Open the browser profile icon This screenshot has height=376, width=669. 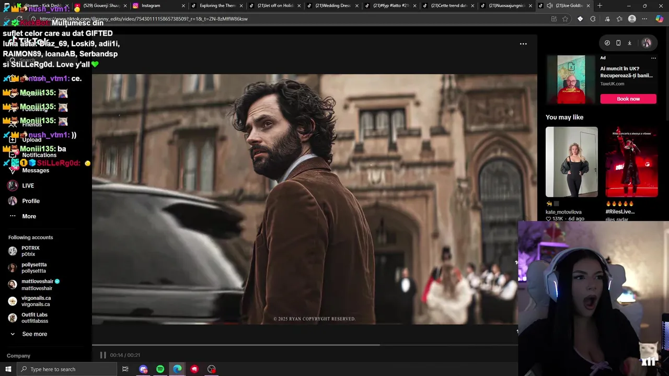pyautogui.click(x=632, y=19)
